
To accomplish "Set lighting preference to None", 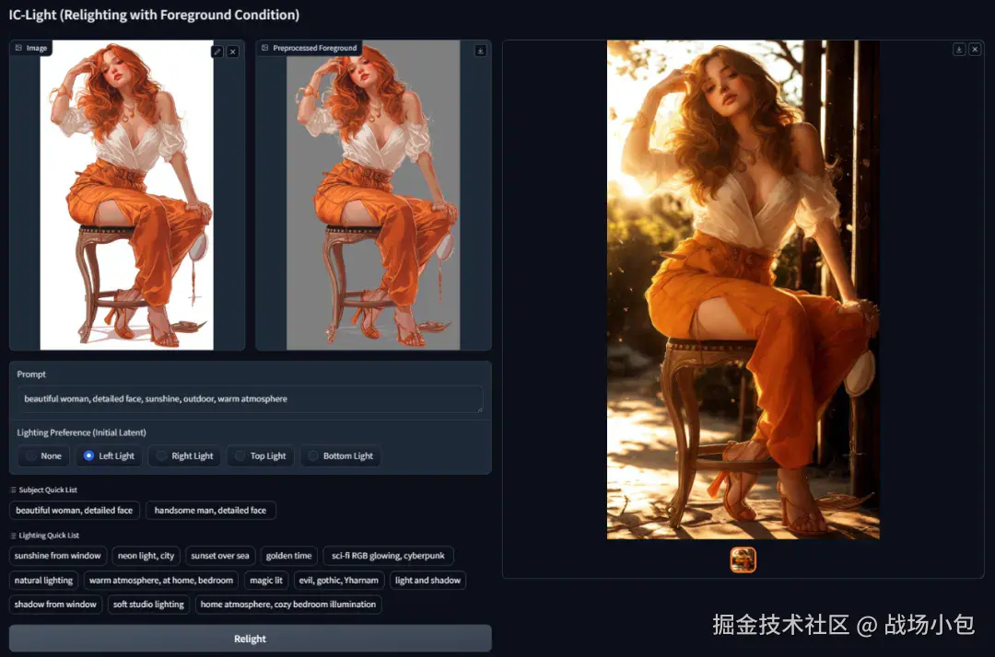I will point(43,455).
